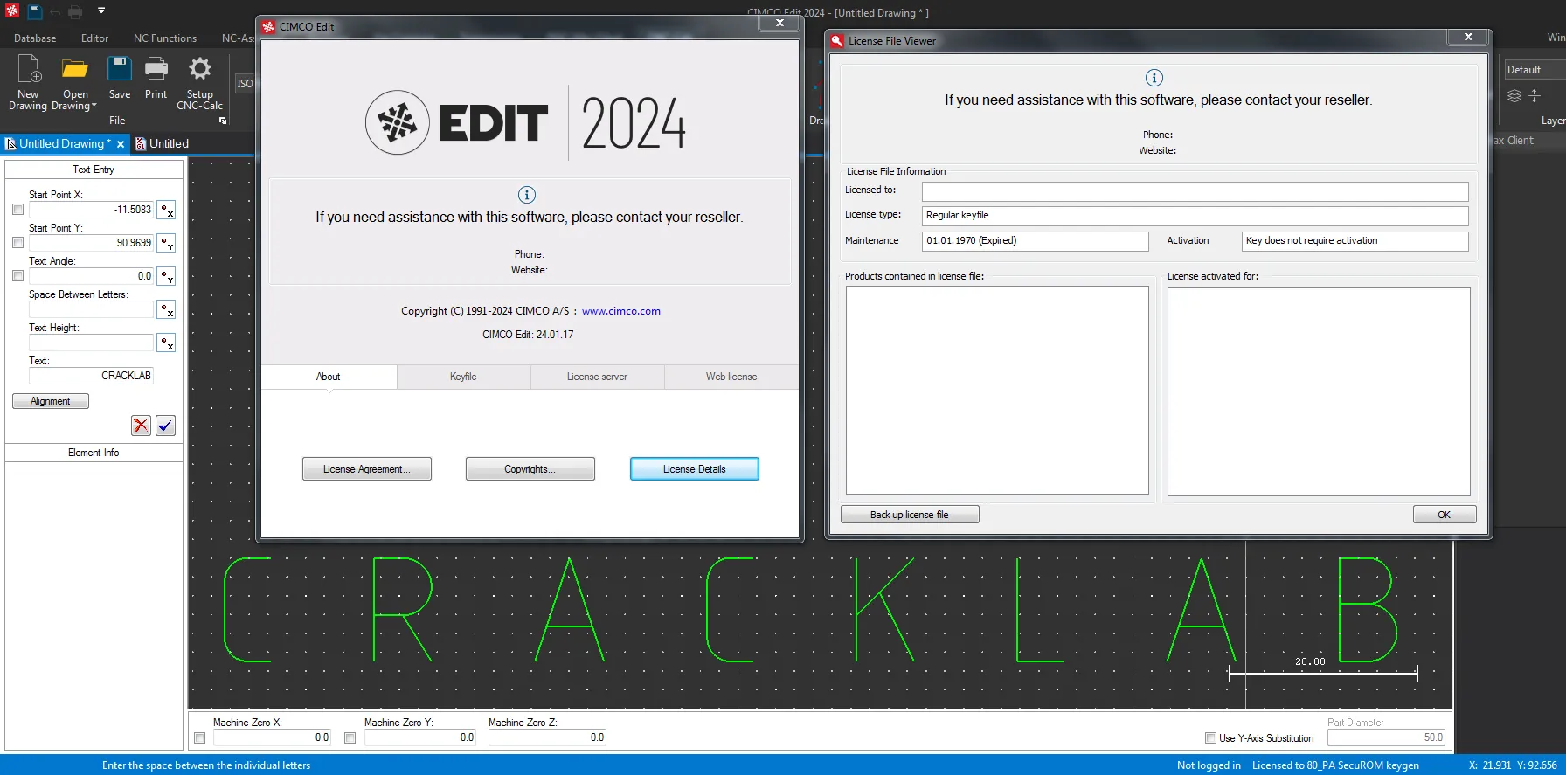Click the Maintenance date field
1566x775 pixels.
(1035, 241)
